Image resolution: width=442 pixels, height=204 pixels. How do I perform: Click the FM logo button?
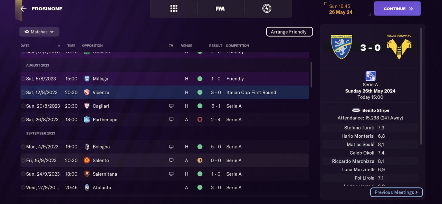pyautogui.click(x=220, y=9)
